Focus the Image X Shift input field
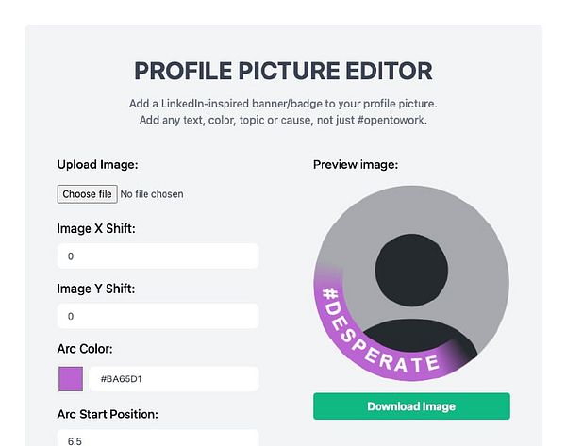 click(x=158, y=256)
